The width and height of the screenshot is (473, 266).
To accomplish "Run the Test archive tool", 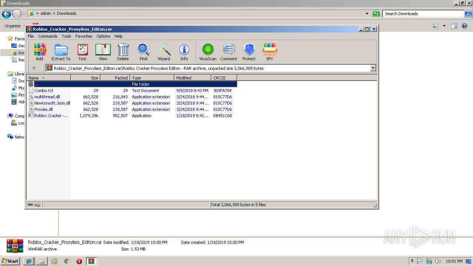I will click(x=82, y=52).
